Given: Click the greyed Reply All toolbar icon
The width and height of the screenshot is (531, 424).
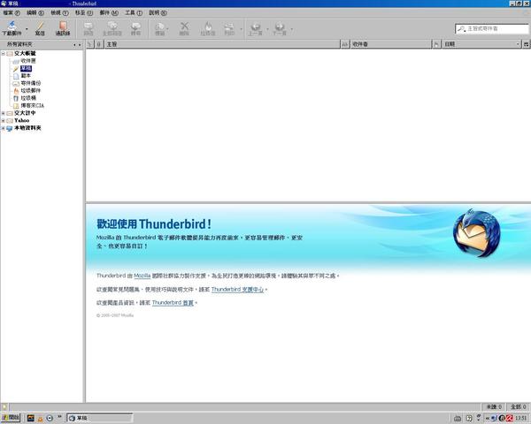Looking at the screenshot, I should (112, 29).
